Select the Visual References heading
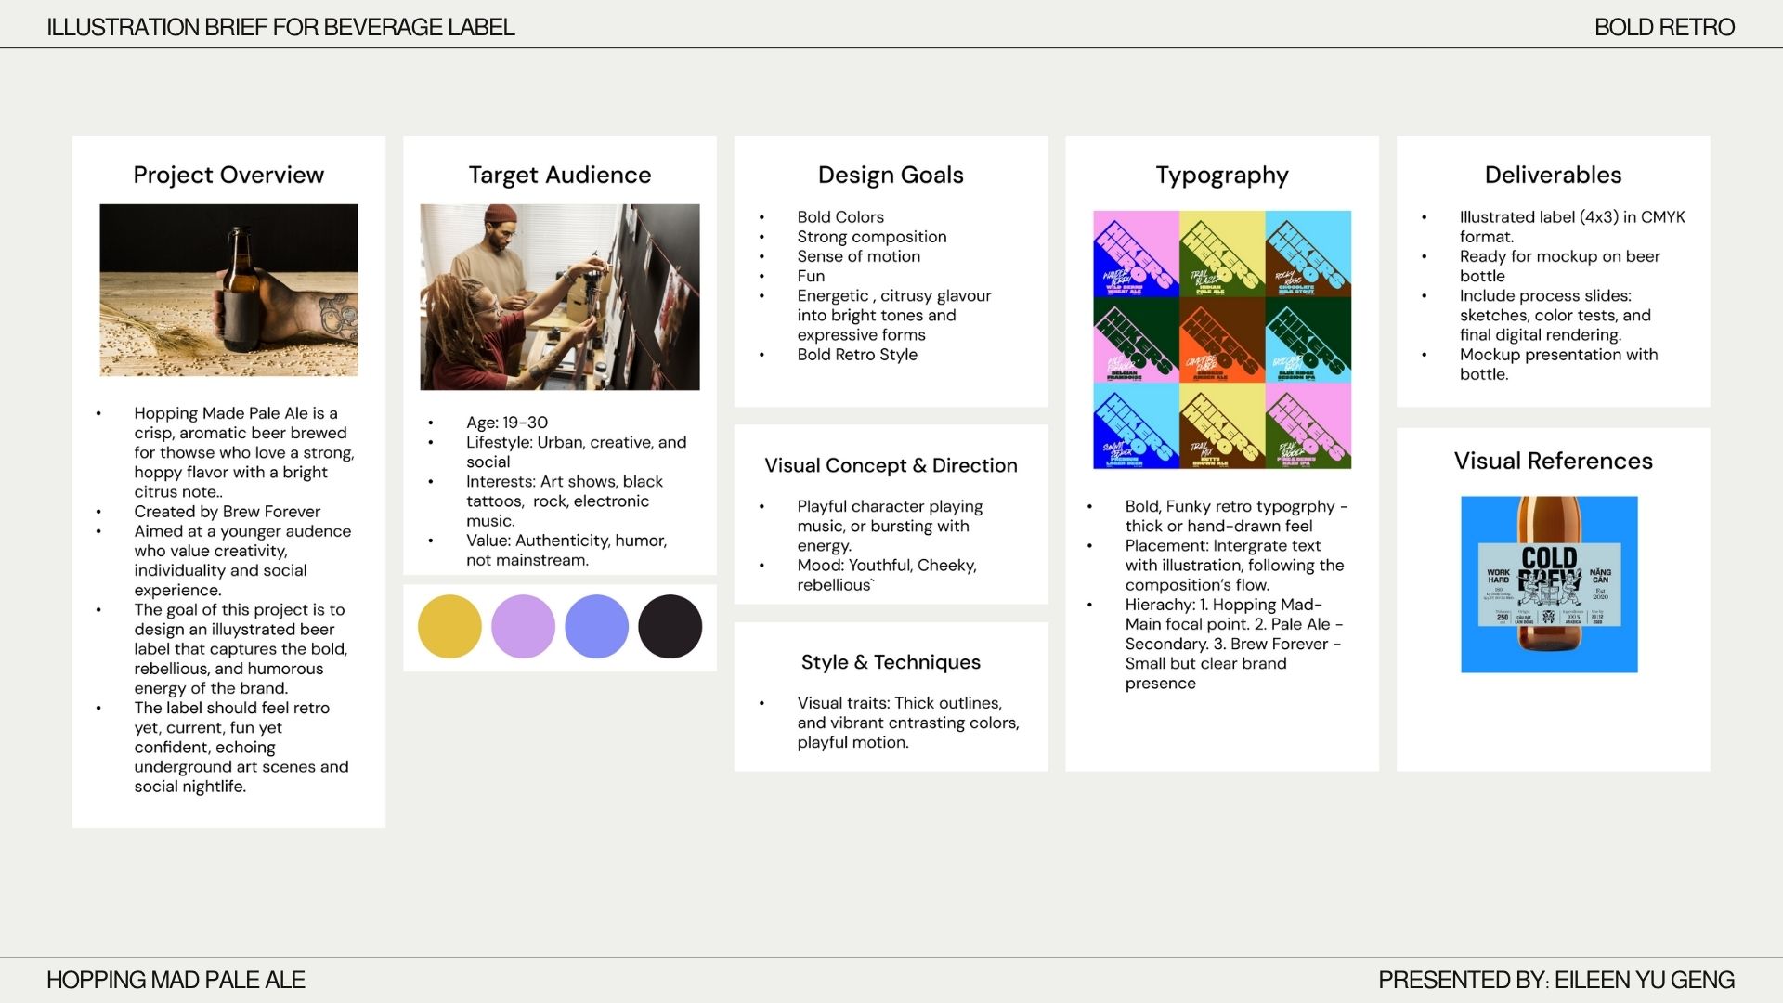This screenshot has height=1003, width=1783. (x=1553, y=461)
